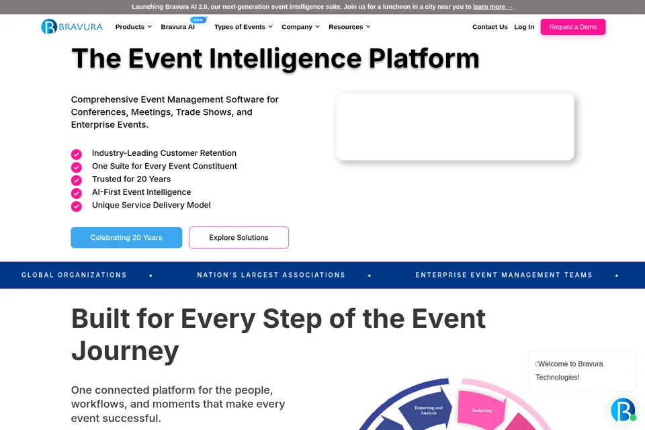Click the Enterprise Event Management Teams text

coord(504,275)
